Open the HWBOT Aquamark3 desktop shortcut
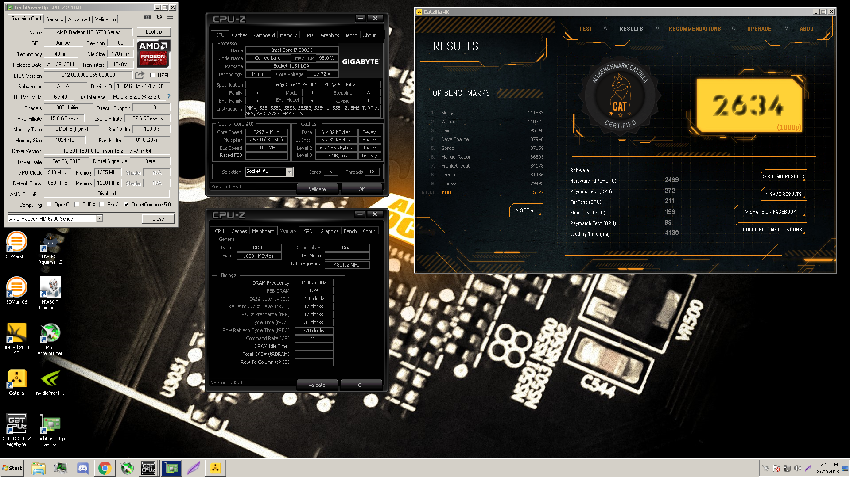 pos(50,248)
